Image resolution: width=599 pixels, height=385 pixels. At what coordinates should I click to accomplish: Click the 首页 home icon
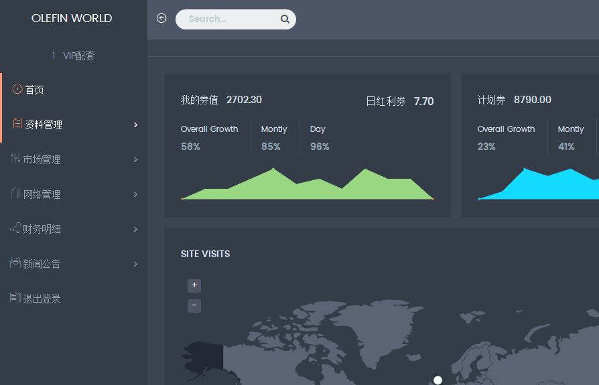pos(17,89)
